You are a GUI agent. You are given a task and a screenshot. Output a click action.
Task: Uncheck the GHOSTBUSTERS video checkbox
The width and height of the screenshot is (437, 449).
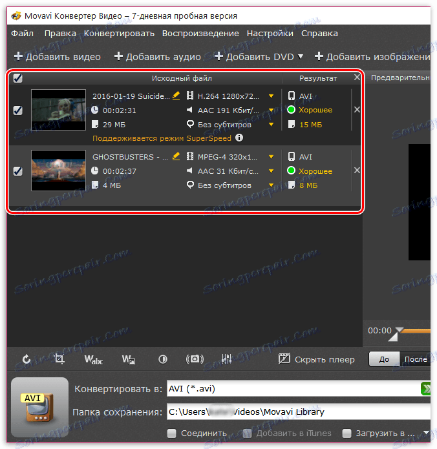17,171
